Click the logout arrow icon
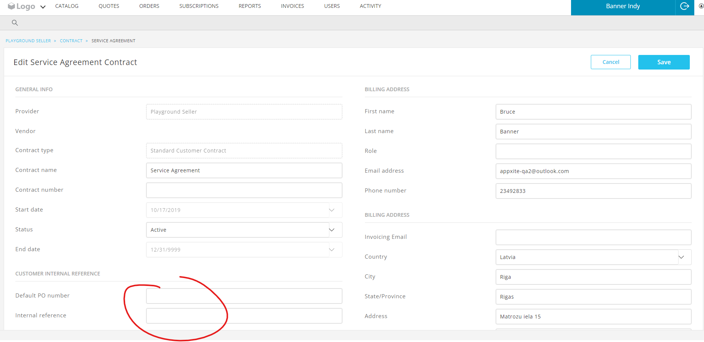This screenshot has height=342, width=704. point(685,6)
